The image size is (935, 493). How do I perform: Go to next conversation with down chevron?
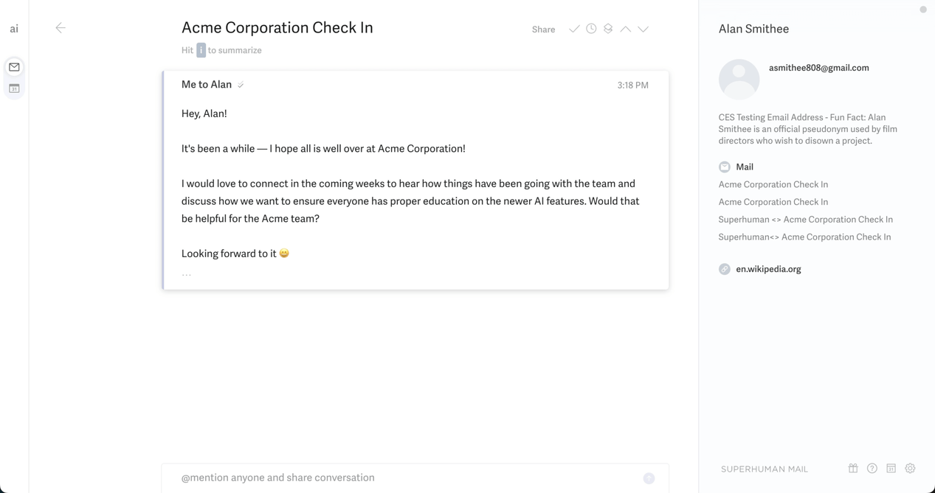[644, 29]
